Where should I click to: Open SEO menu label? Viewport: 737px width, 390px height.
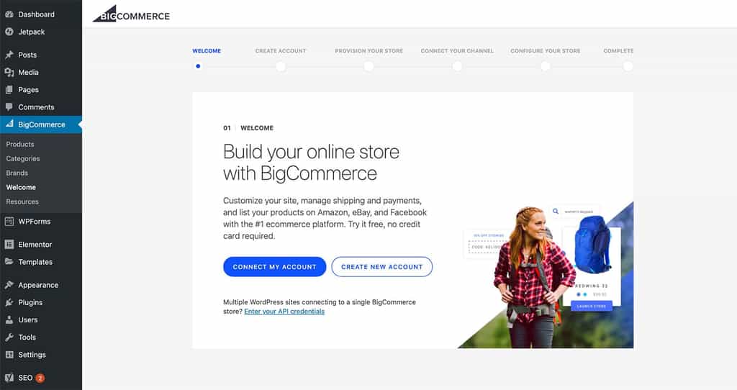pyautogui.click(x=25, y=378)
